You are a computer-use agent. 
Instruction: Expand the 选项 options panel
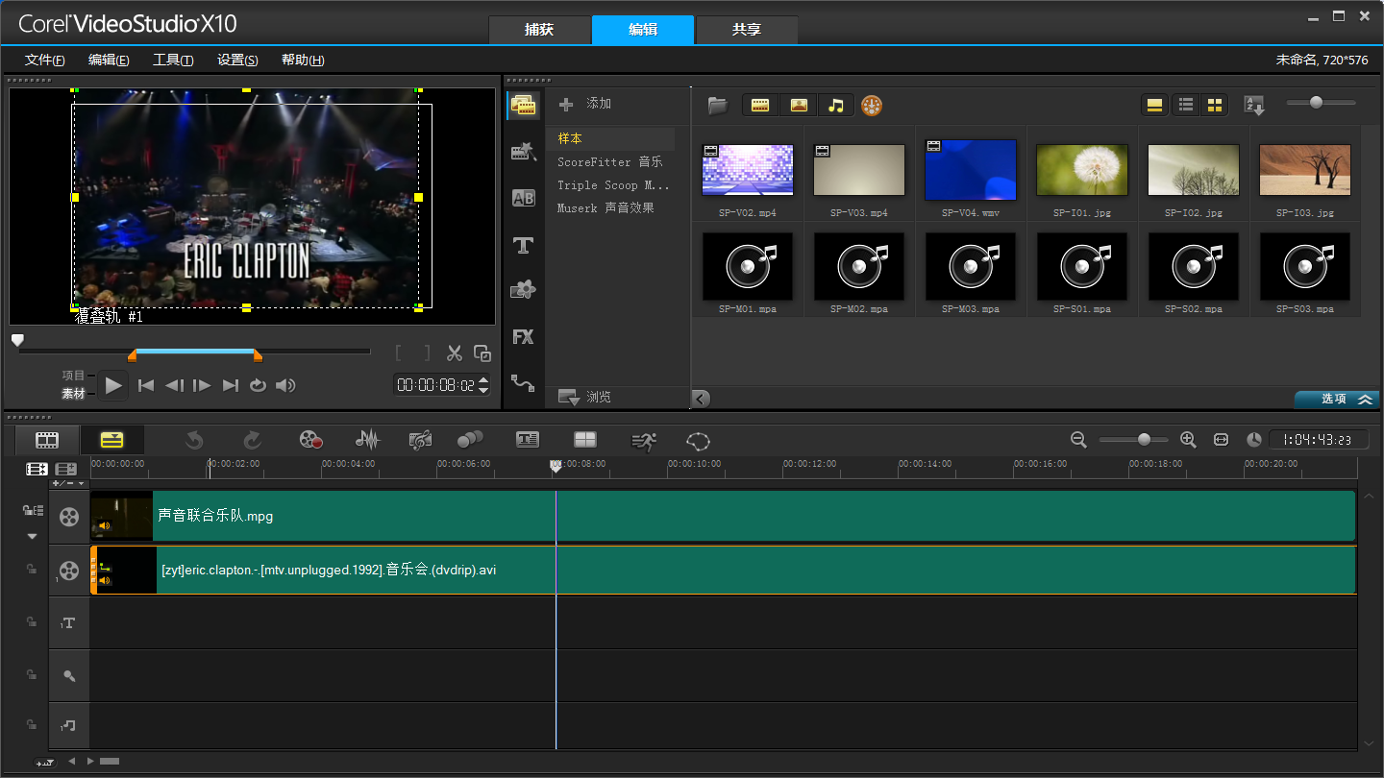point(1337,400)
